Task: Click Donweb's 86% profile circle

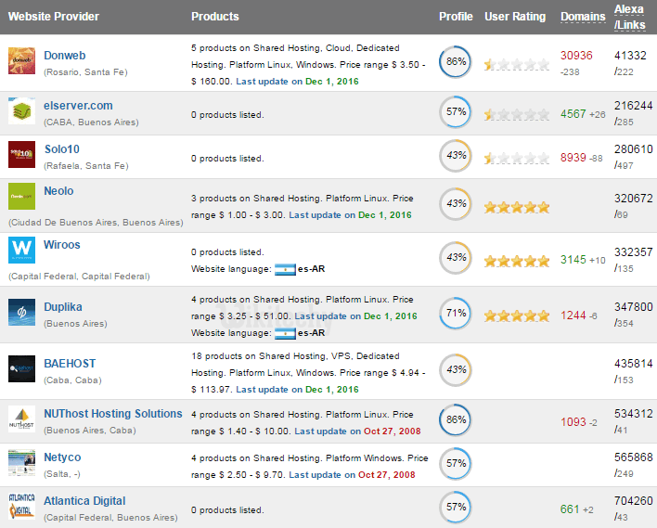Action: tap(456, 61)
